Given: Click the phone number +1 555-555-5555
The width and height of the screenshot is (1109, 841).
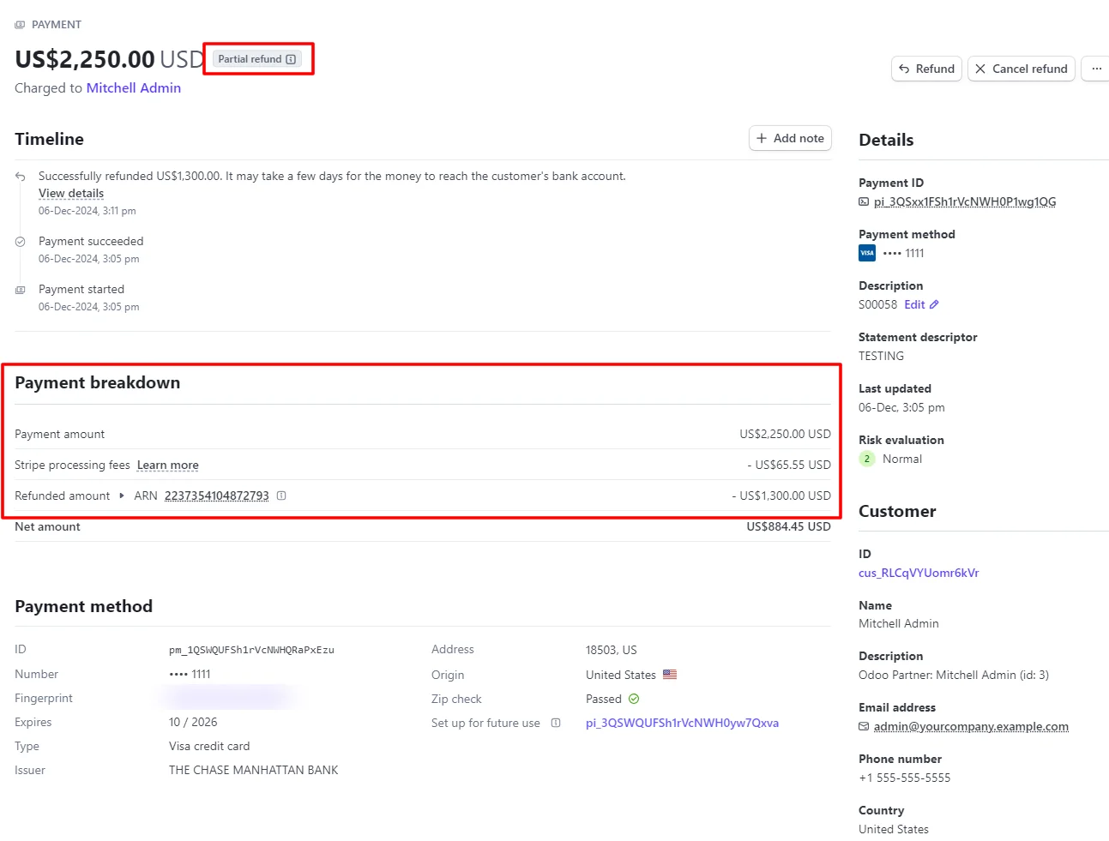Looking at the screenshot, I should 905,778.
